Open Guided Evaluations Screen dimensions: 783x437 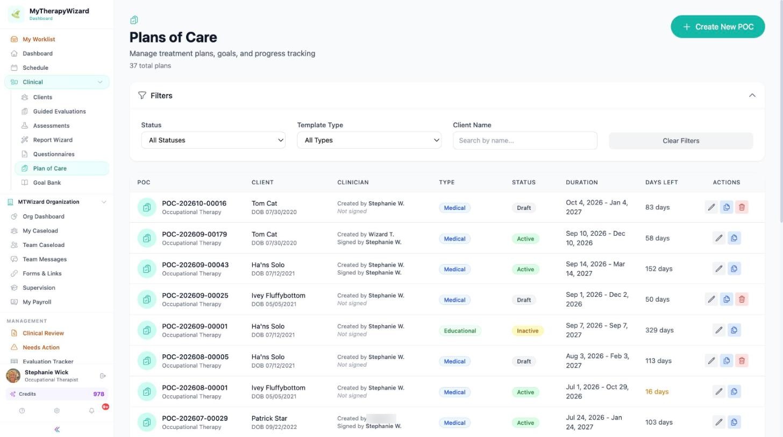coord(59,112)
